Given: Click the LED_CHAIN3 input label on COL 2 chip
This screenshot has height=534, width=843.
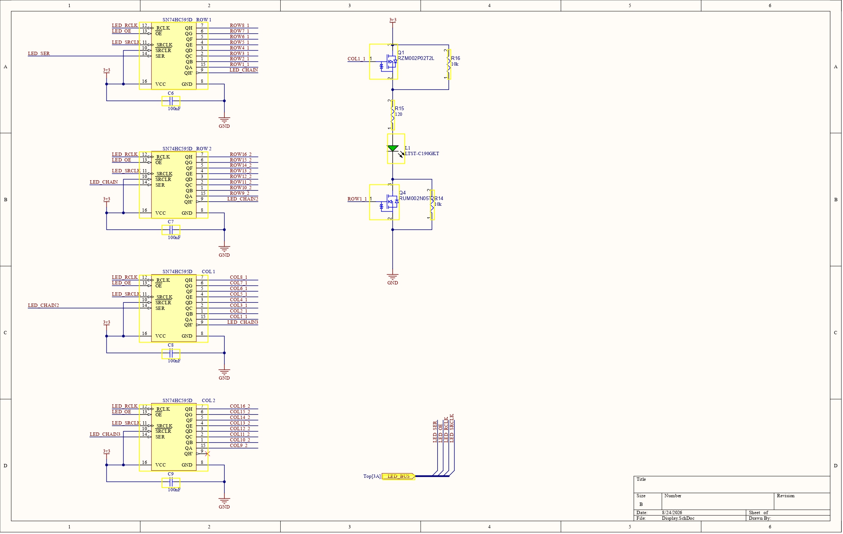Looking at the screenshot, I should pos(105,435).
